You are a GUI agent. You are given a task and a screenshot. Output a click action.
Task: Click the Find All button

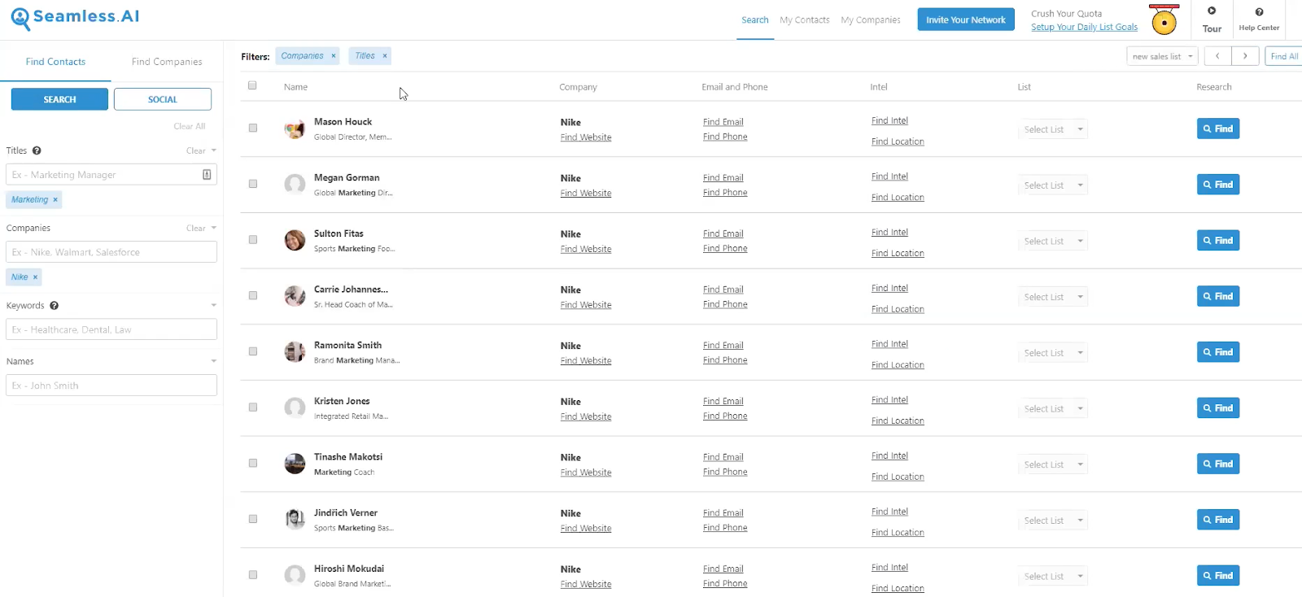pyautogui.click(x=1284, y=56)
